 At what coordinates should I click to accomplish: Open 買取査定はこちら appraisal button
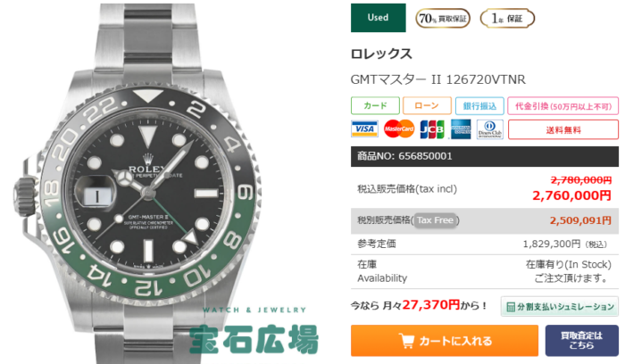pos(581,341)
